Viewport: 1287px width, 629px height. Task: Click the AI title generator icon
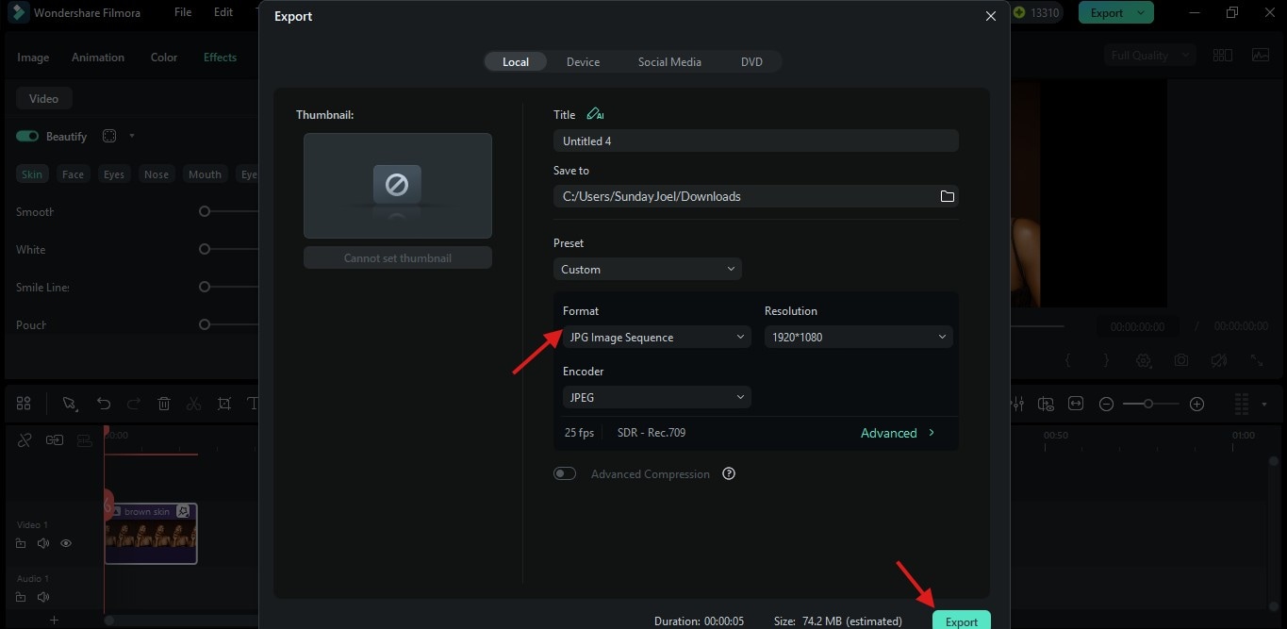point(594,114)
